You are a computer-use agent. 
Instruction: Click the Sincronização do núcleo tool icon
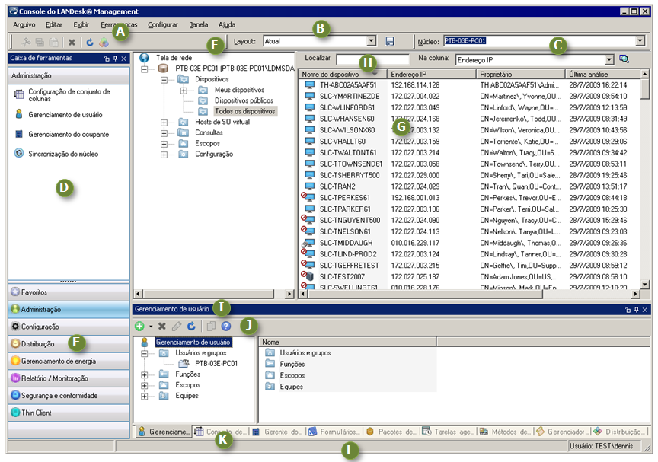[19, 153]
